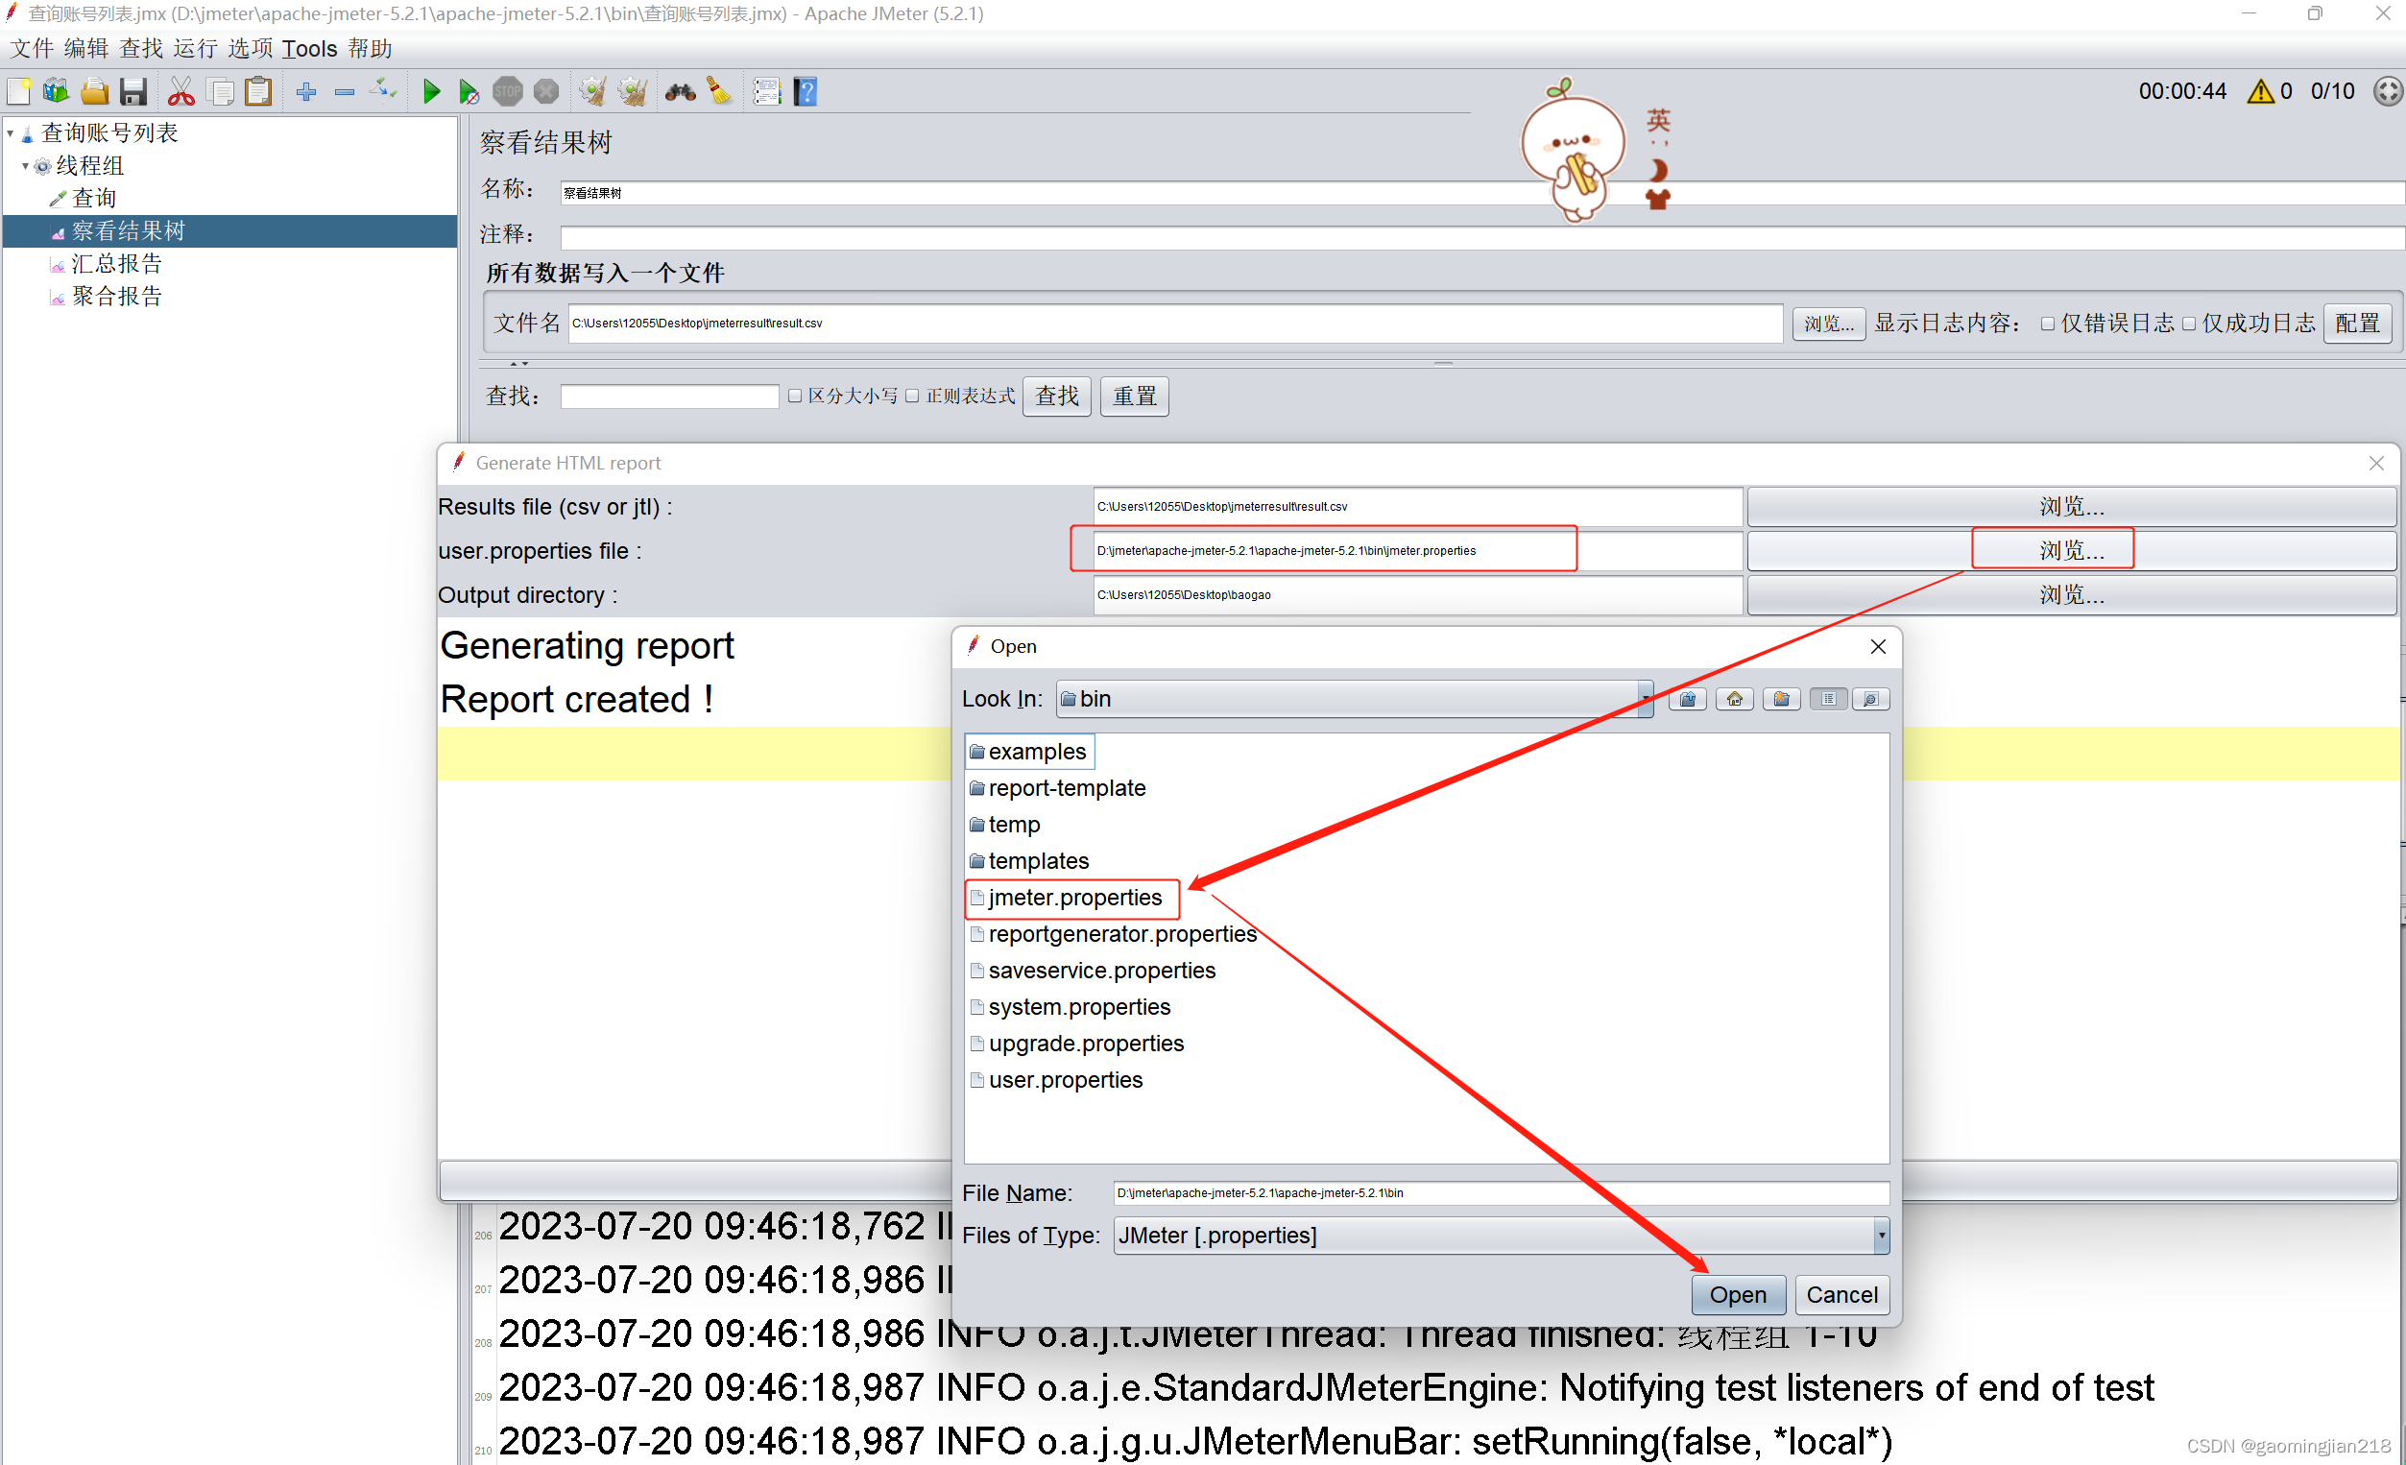Enable the 仅成功日志 checkbox
Screen dimensions: 2406x1465
point(2188,324)
